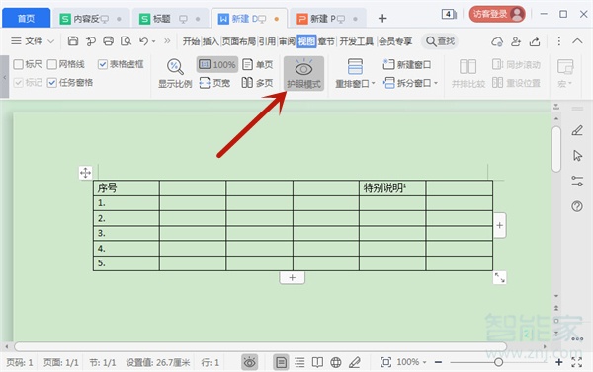Open settings sliders icon in right sidebar
This screenshot has height=372, width=593.
pos(577,181)
